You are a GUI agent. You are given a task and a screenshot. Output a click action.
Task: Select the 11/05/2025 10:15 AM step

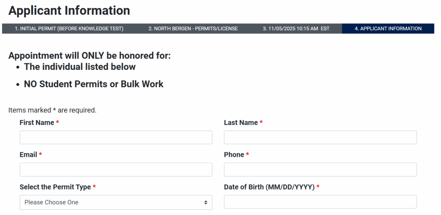click(296, 29)
